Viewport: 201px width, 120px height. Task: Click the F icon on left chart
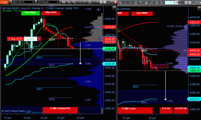pyautogui.click(x=114, y=8)
